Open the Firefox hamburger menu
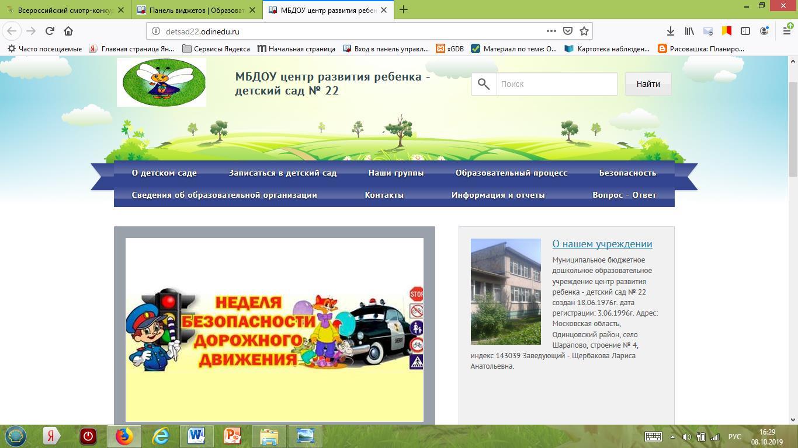This screenshot has height=448, width=798. 786,32
